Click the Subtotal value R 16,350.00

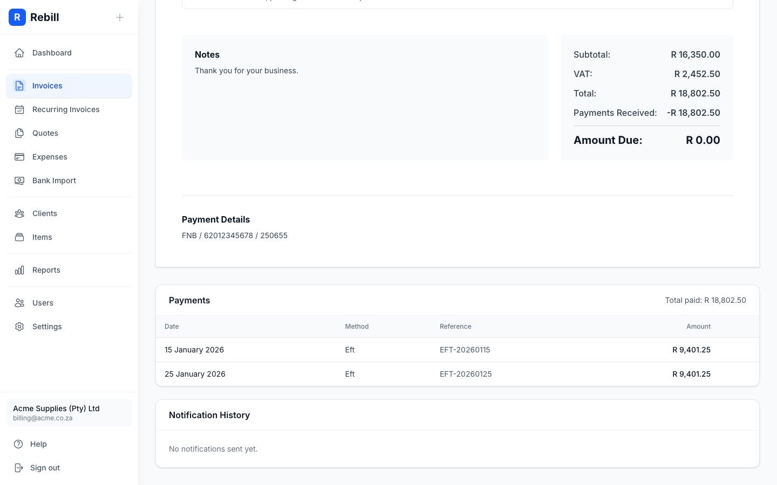[696, 54]
